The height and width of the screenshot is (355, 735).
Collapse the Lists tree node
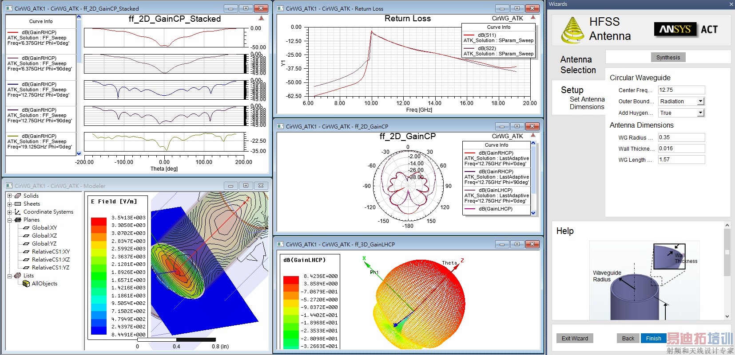tap(9, 276)
